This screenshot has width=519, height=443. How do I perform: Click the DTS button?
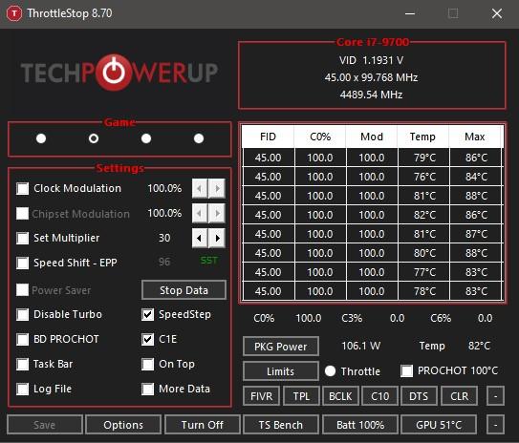(419, 396)
